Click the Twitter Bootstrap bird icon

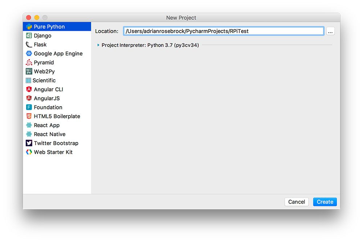coord(29,143)
